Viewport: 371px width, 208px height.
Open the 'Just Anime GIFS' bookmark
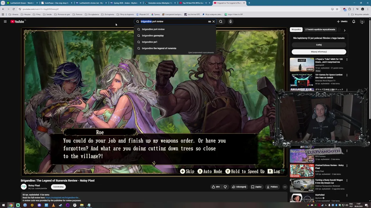click(x=192, y=14)
